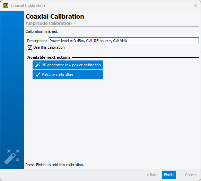
Task: Click the Amplitude Calibration subtitle
Action: pyautogui.click(x=49, y=23)
